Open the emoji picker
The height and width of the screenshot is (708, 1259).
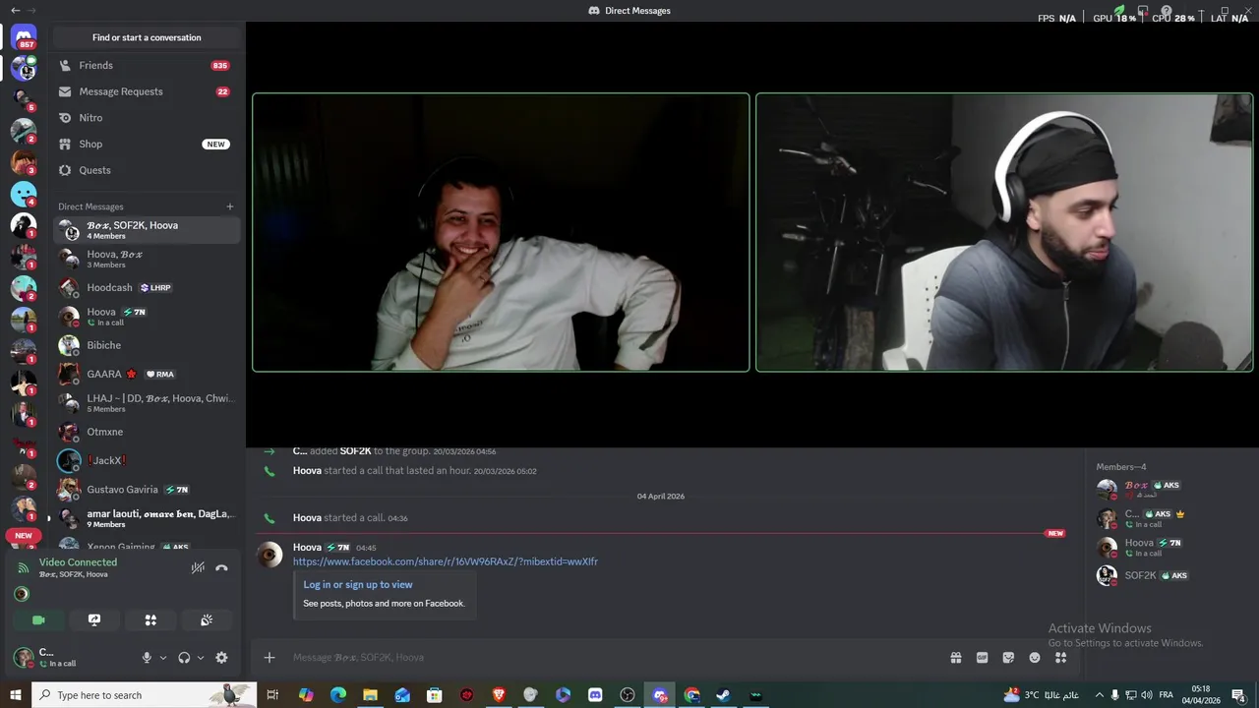1035,658
